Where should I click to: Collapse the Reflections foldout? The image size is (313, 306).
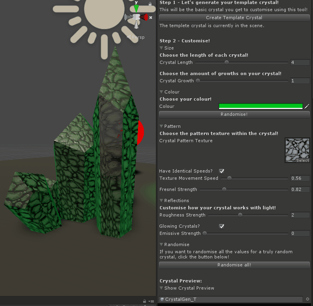[161, 201]
